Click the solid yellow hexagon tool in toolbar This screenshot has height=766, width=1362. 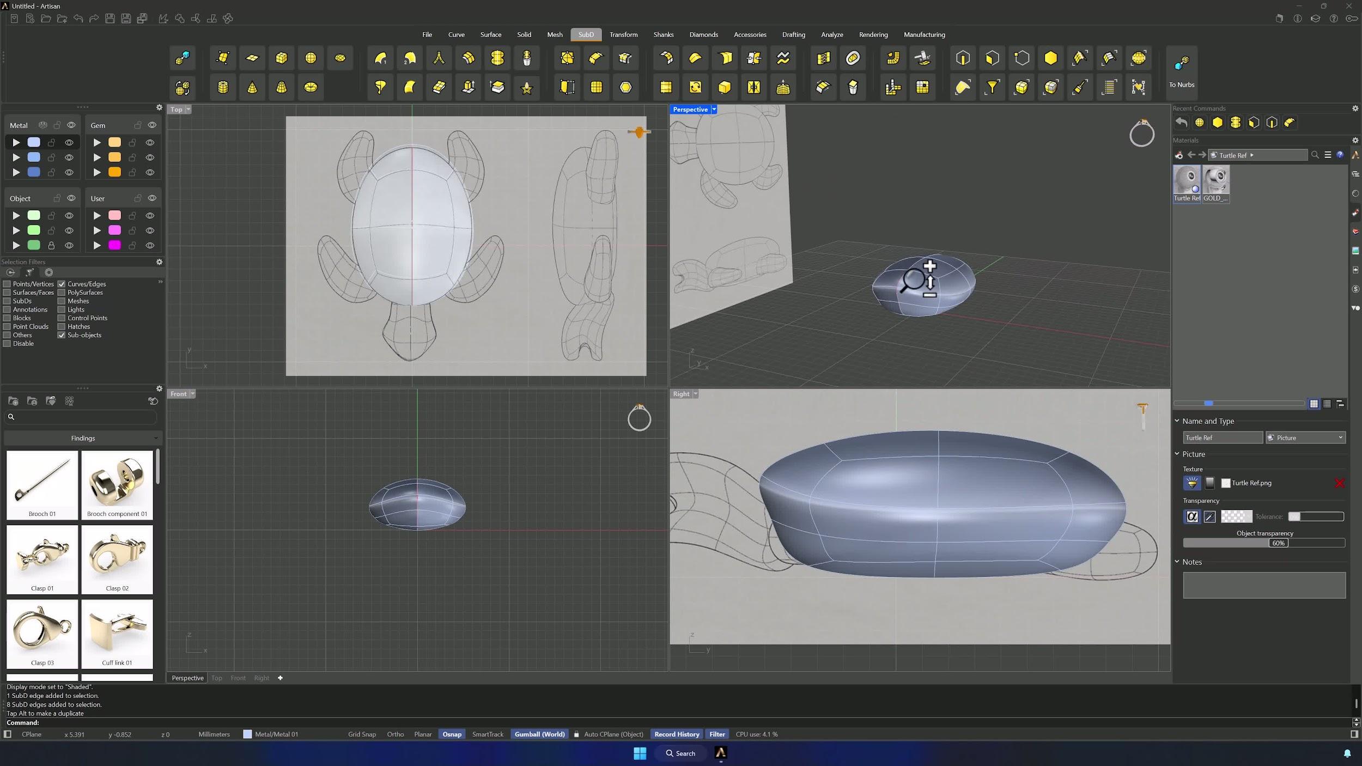1051,58
